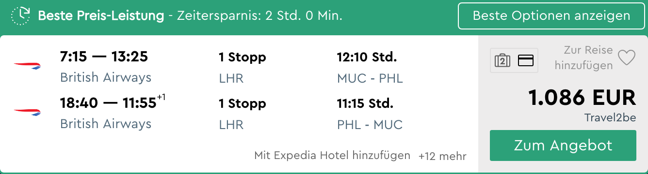The image size is (648, 174).
Task: Expand the +12 mehr offers
Action: [x=442, y=156]
